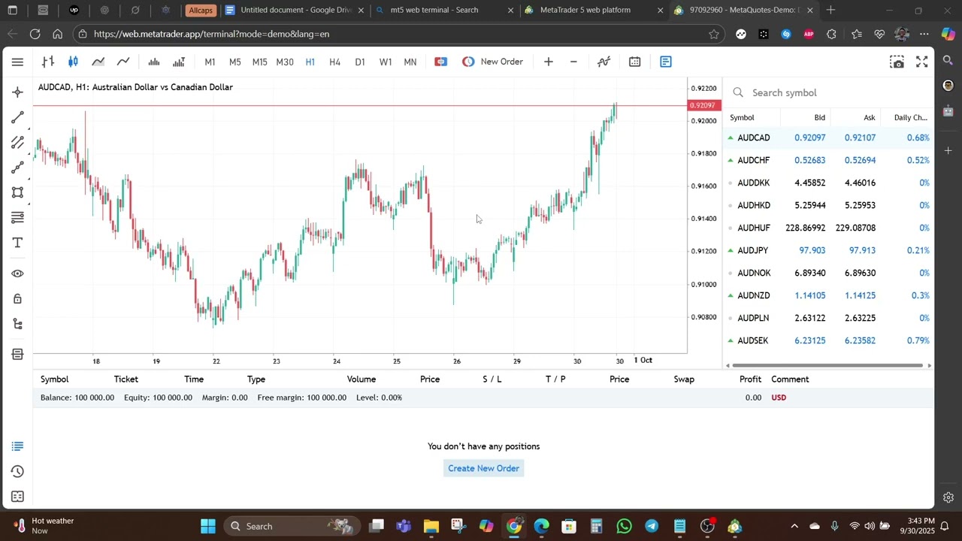Enter fullscreen mode for the terminal
The height and width of the screenshot is (541, 962).
(x=922, y=62)
